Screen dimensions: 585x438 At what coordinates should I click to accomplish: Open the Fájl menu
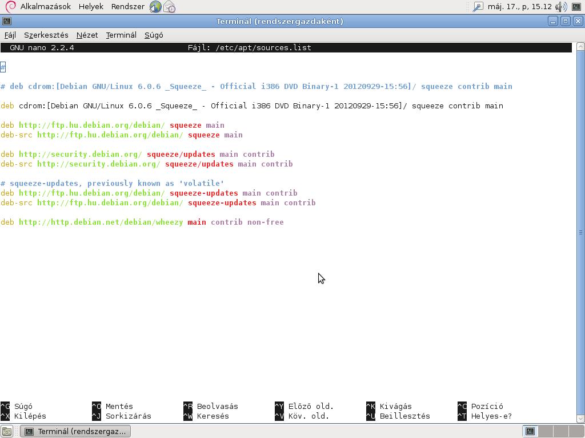click(10, 35)
